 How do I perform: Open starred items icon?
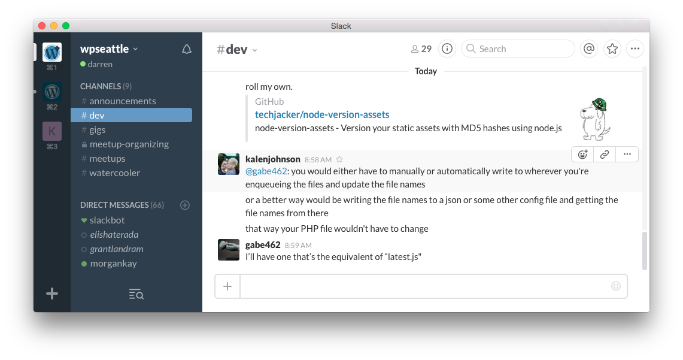tap(612, 49)
